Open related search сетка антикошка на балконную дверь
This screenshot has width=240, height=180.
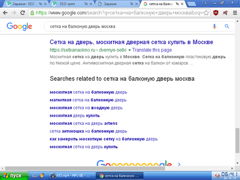pyautogui.click(x=88, y=132)
